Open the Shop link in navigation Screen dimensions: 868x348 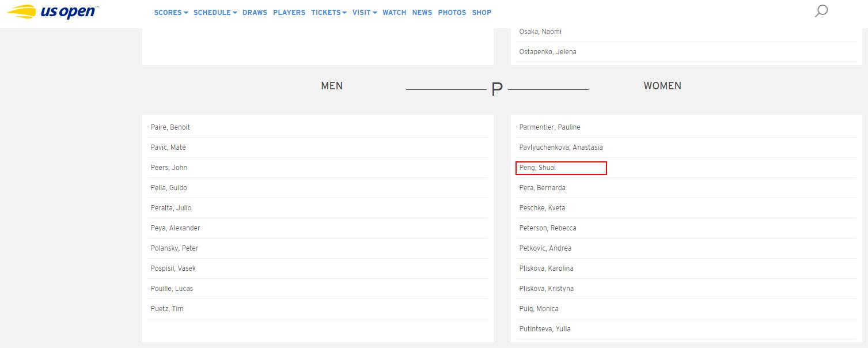tap(482, 12)
